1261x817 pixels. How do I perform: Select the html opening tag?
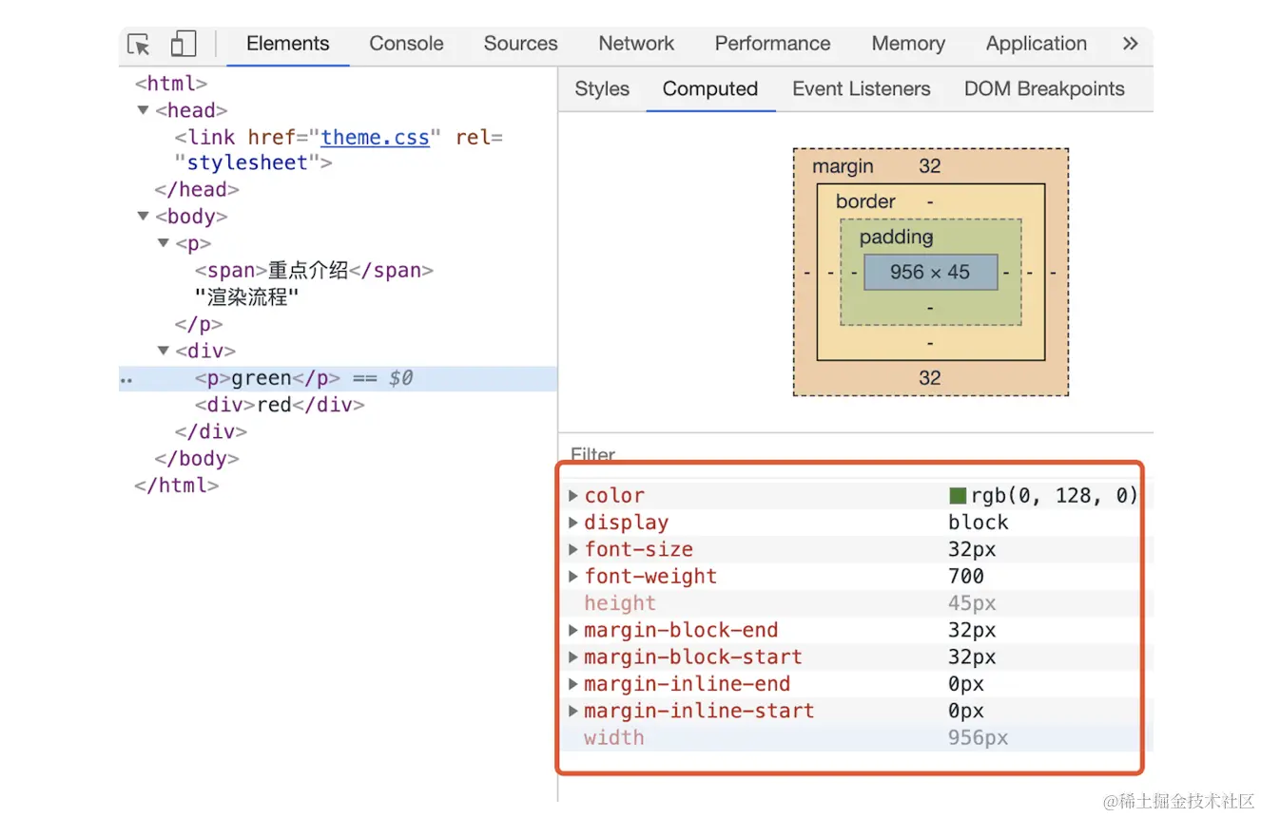pyautogui.click(x=171, y=84)
